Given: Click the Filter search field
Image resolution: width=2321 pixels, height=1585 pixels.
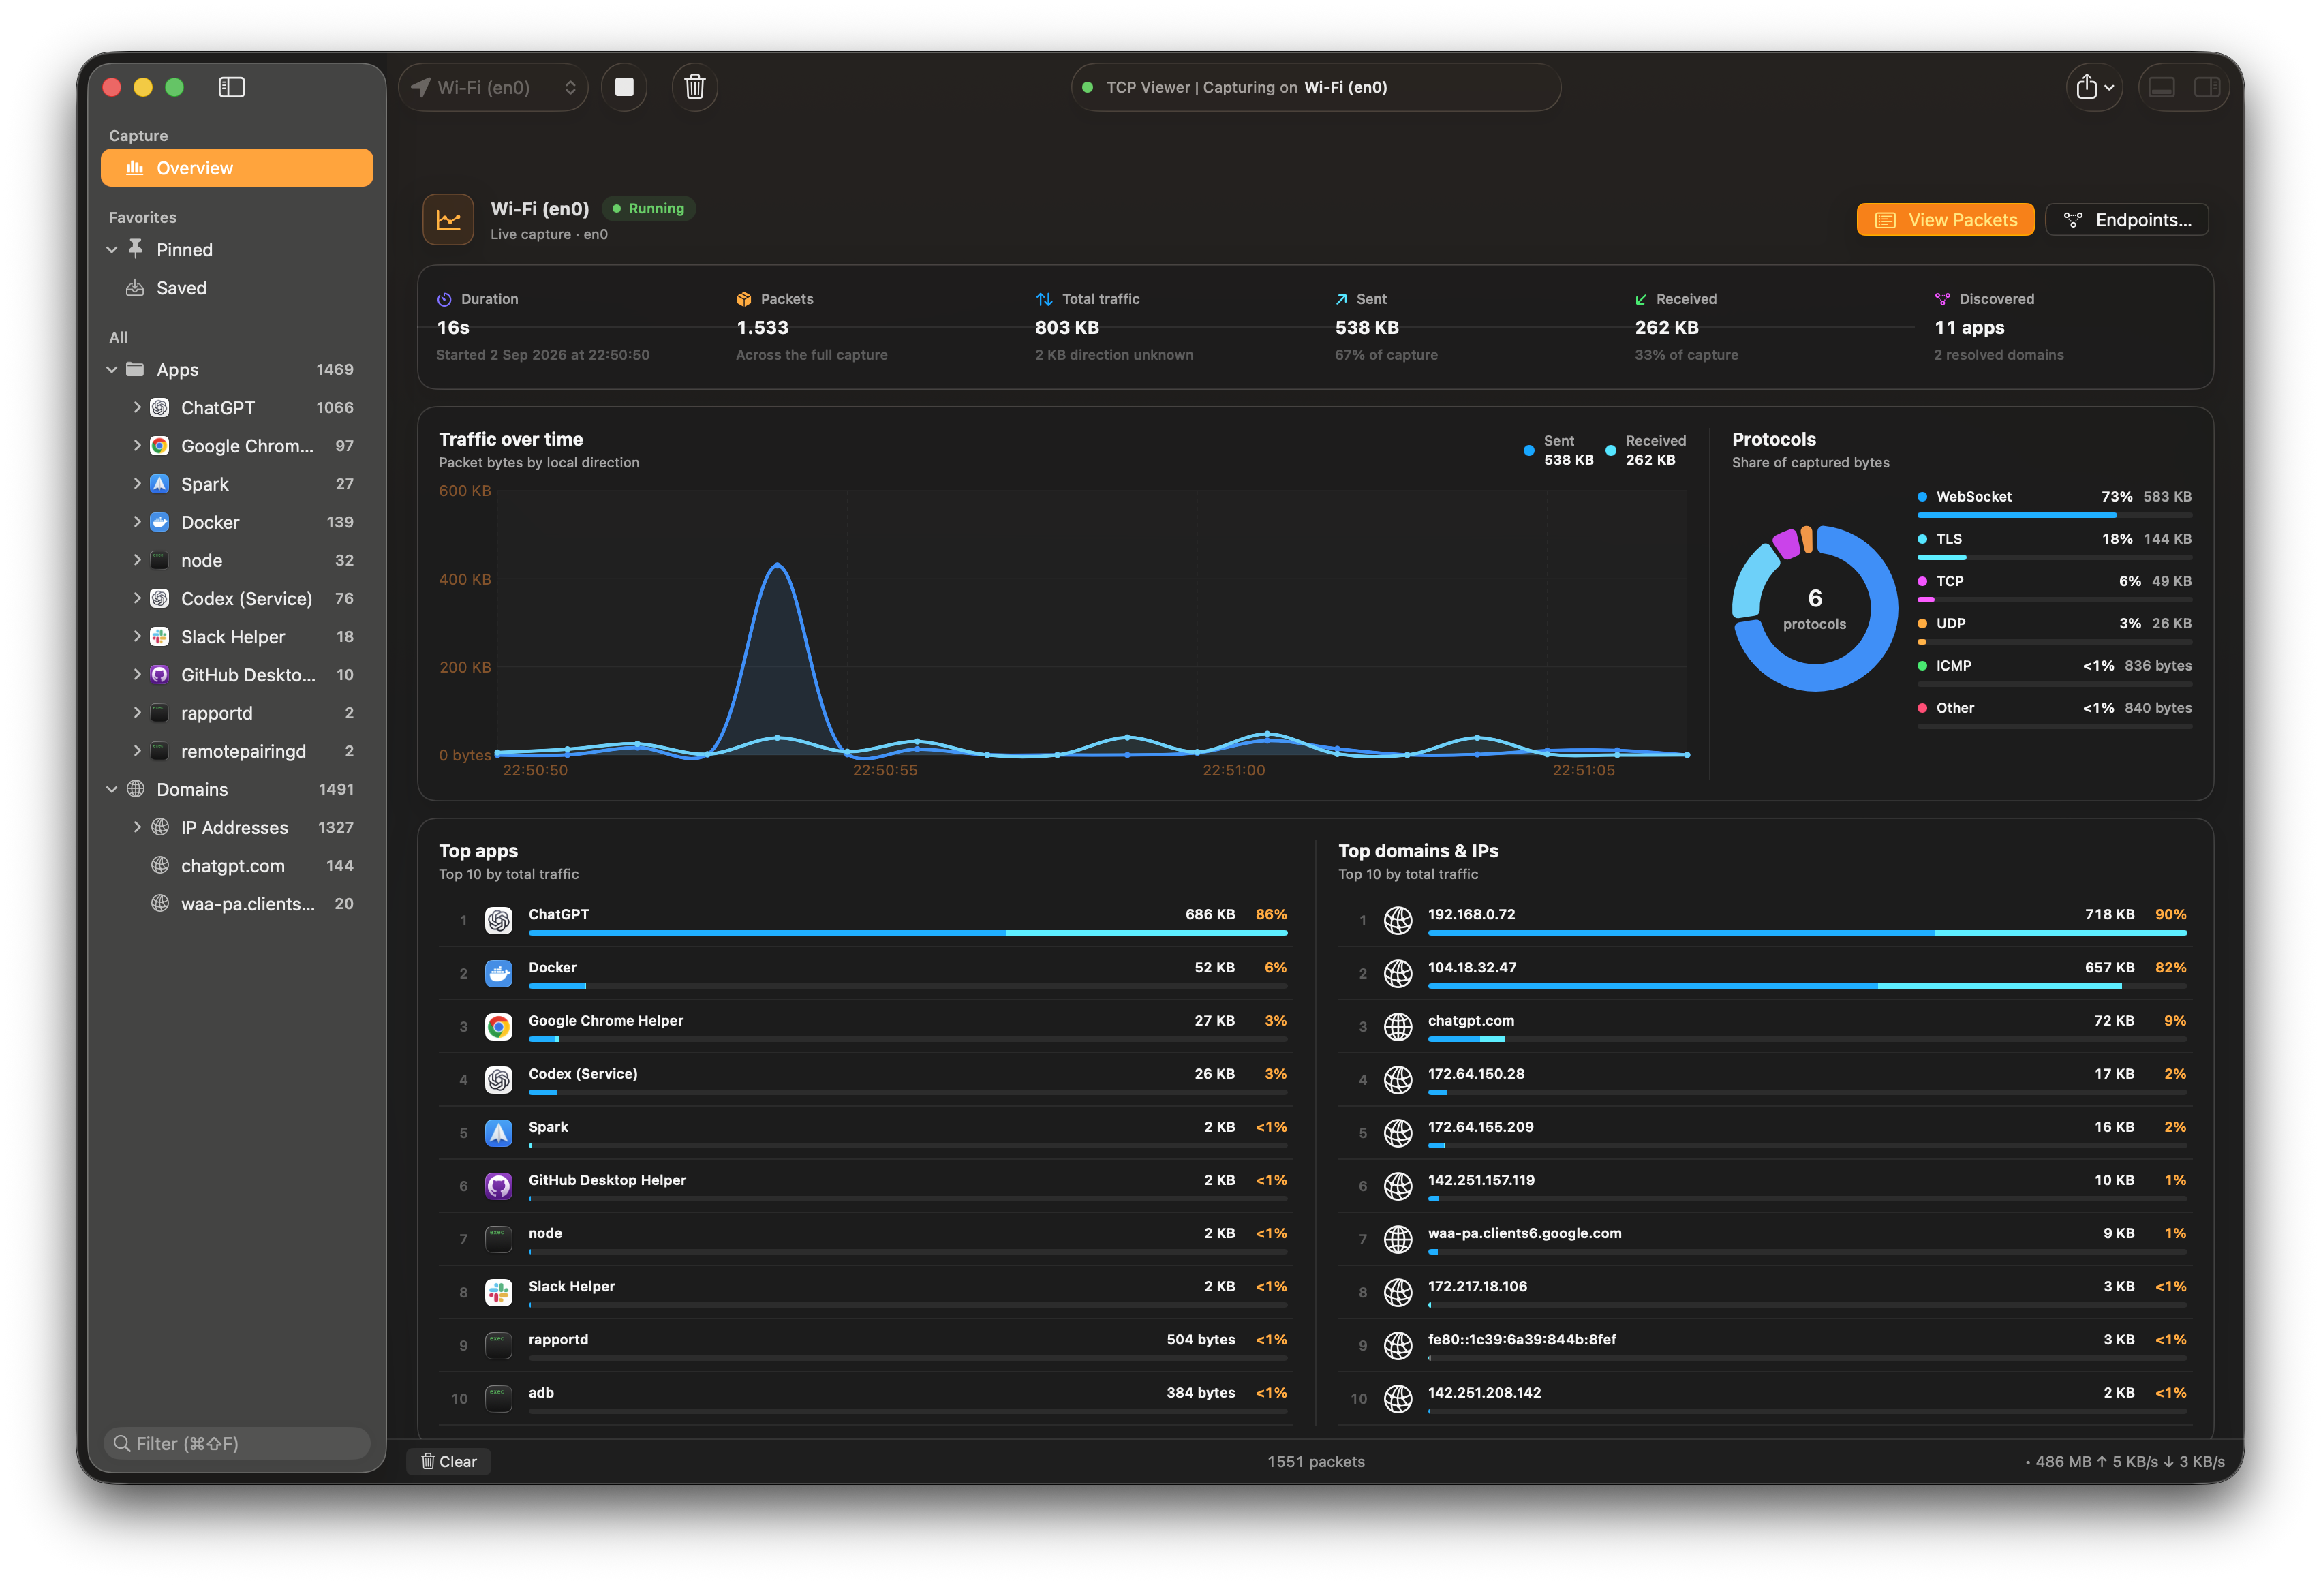Looking at the screenshot, I should click(236, 1443).
